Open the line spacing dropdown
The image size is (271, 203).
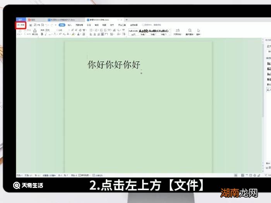112,34
